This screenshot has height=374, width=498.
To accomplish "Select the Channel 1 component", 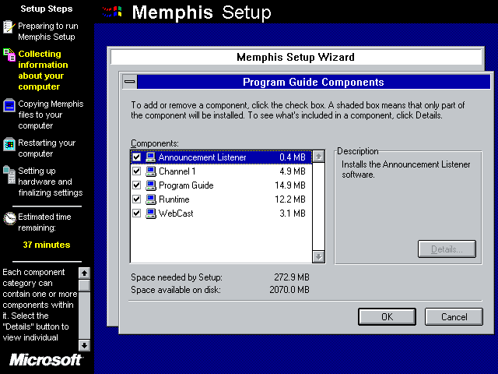I will point(221,171).
